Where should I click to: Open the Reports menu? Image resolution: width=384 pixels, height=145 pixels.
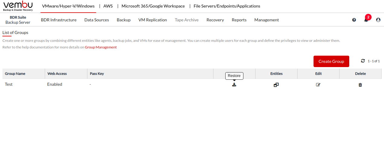239,20
